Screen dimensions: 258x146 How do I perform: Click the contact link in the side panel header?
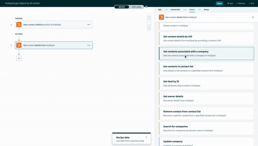pos(173,17)
